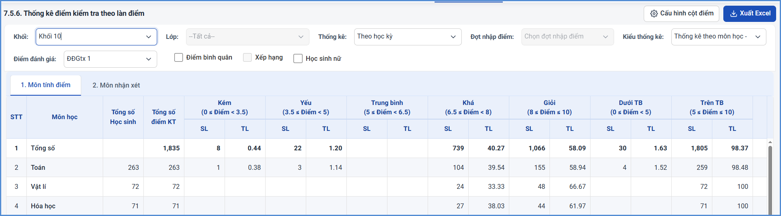The height and width of the screenshot is (216, 781).
Task: Click the 98.48 cell in Toán row
Action: 732,167
